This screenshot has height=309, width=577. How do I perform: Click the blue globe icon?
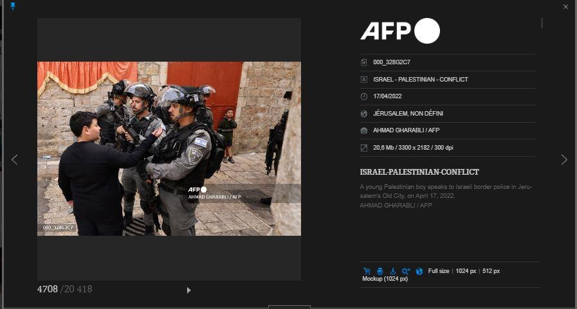click(419, 271)
